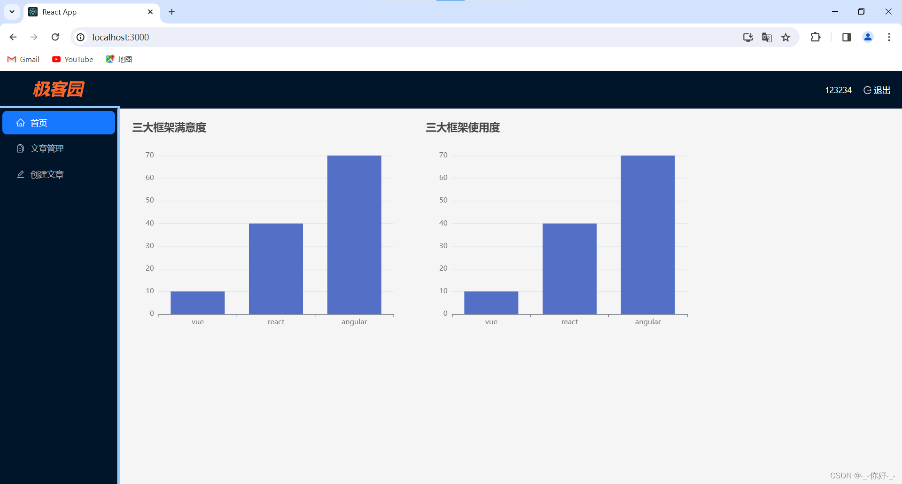Click the browser back arrow

pos(13,37)
